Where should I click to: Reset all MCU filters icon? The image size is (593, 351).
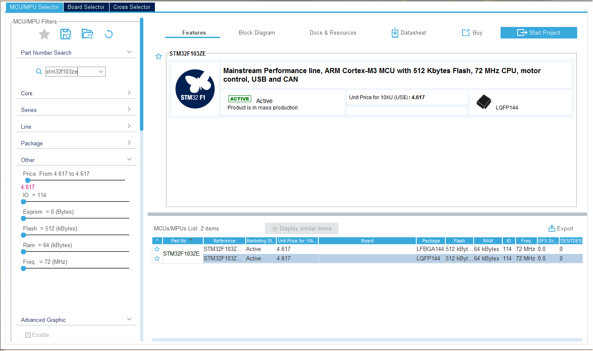tap(109, 34)
